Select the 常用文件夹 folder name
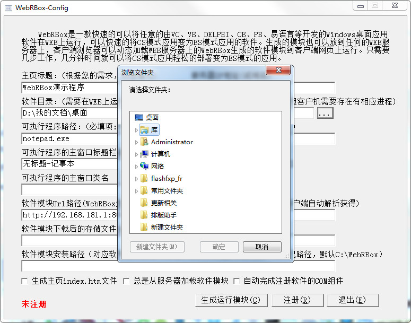Screen dimensions: 411x323 point(167,190)
